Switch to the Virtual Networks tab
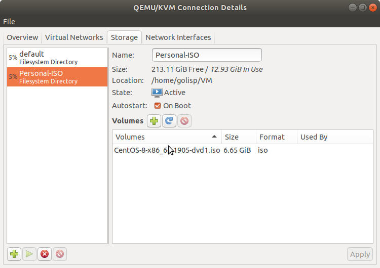 74,37
